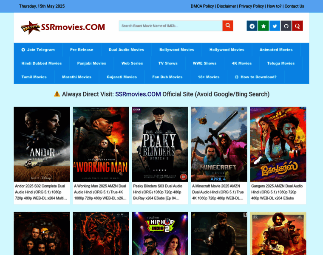Click the How to? top link
This screenshot has width=323, height=255.
[274, 6]
